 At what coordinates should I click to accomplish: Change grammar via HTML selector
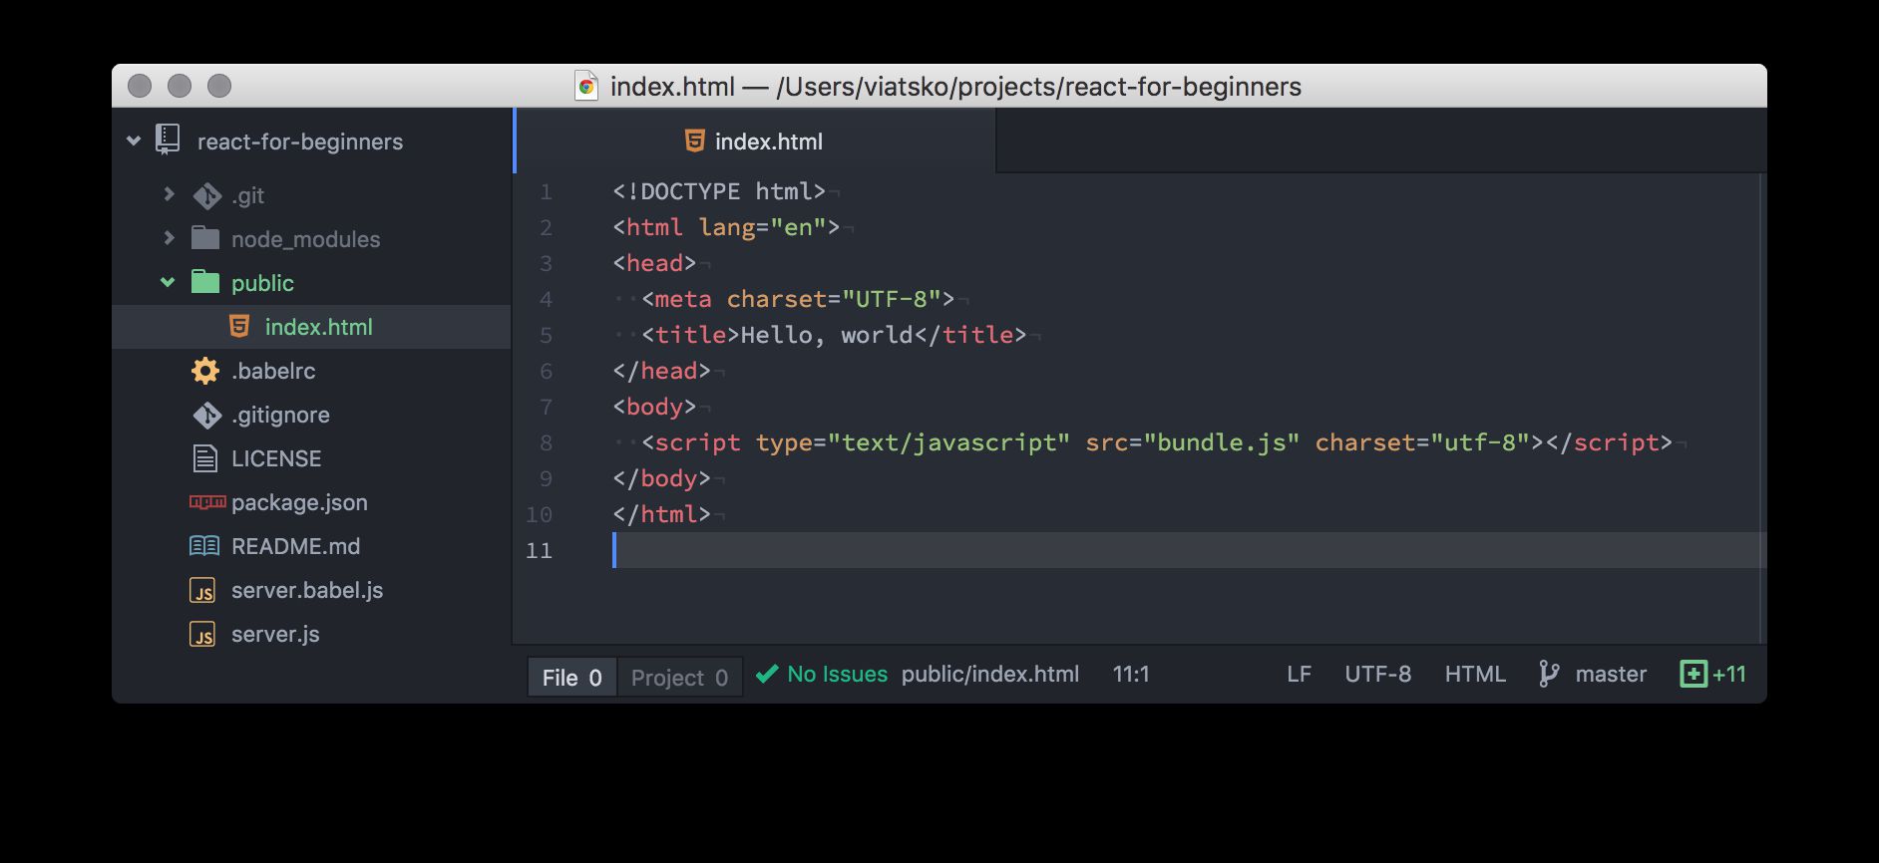(1475, 675)
